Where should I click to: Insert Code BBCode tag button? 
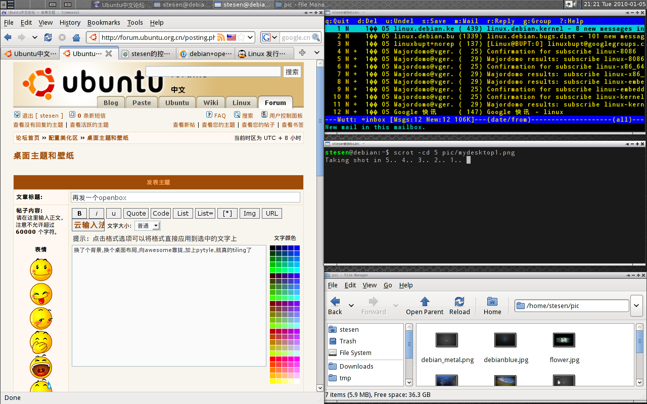pyautogui.click(x=161, y=213)
